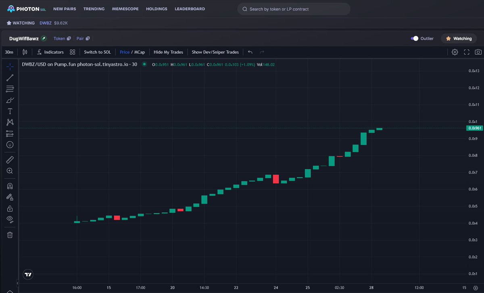Copy the Pair address

click(88, 39)
